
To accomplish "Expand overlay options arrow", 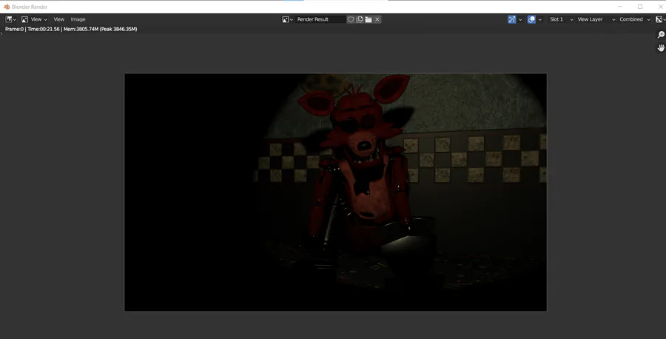I will [540, 19].
